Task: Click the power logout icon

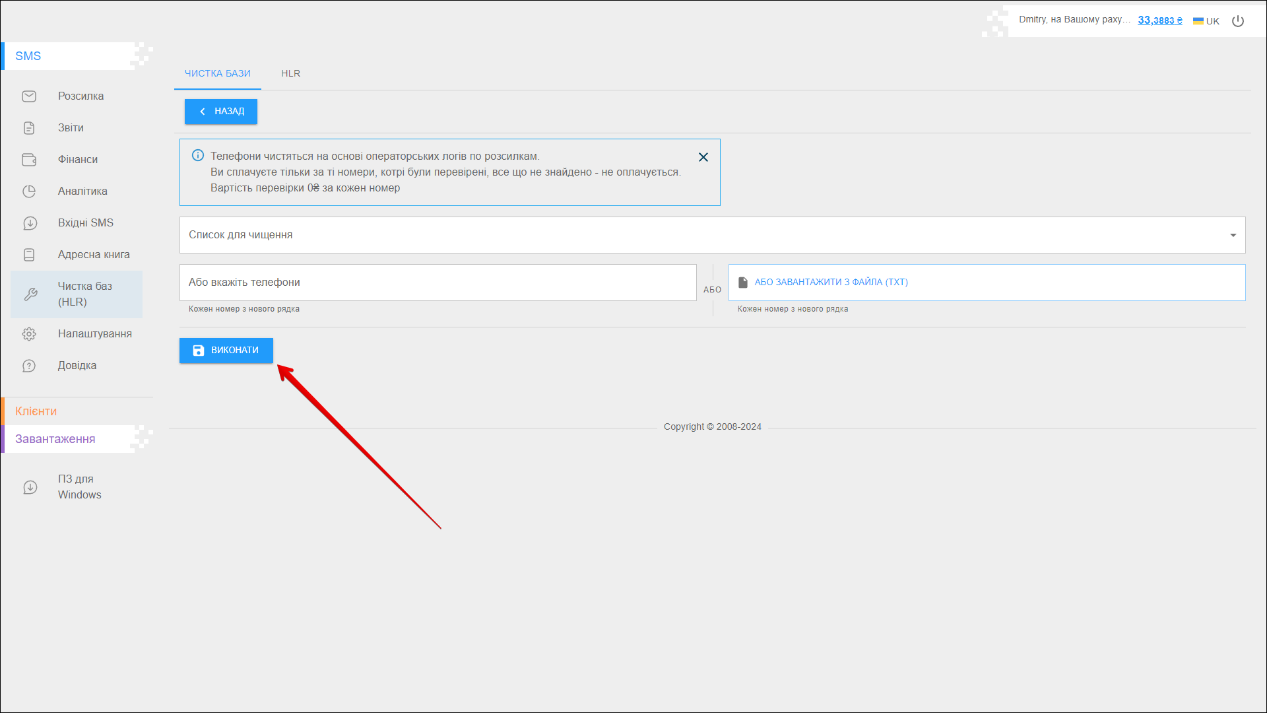Action: [x=1238, y=21]
